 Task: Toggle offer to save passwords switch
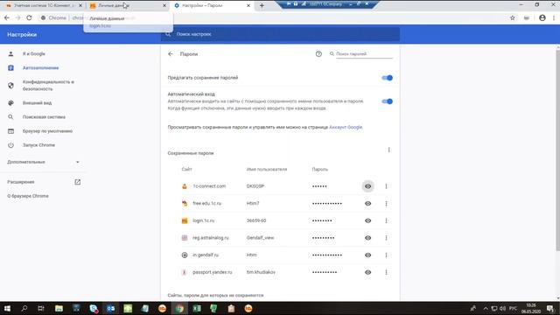coord(387,78)
